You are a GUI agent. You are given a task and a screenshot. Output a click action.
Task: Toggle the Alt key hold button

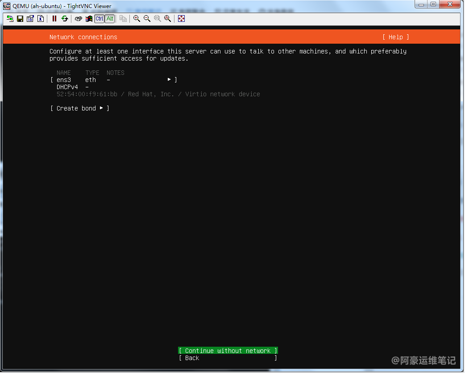(109, 19)
